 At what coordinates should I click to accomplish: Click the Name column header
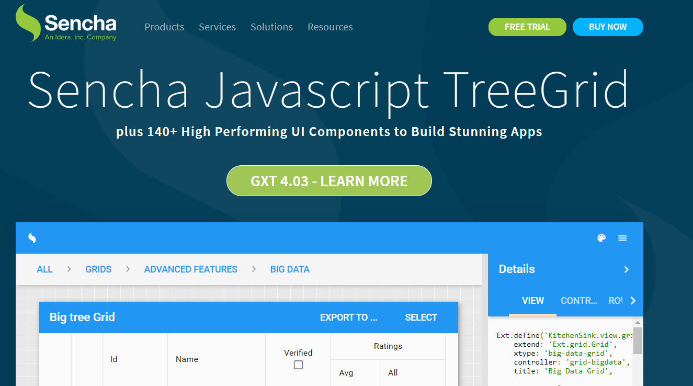217,359
